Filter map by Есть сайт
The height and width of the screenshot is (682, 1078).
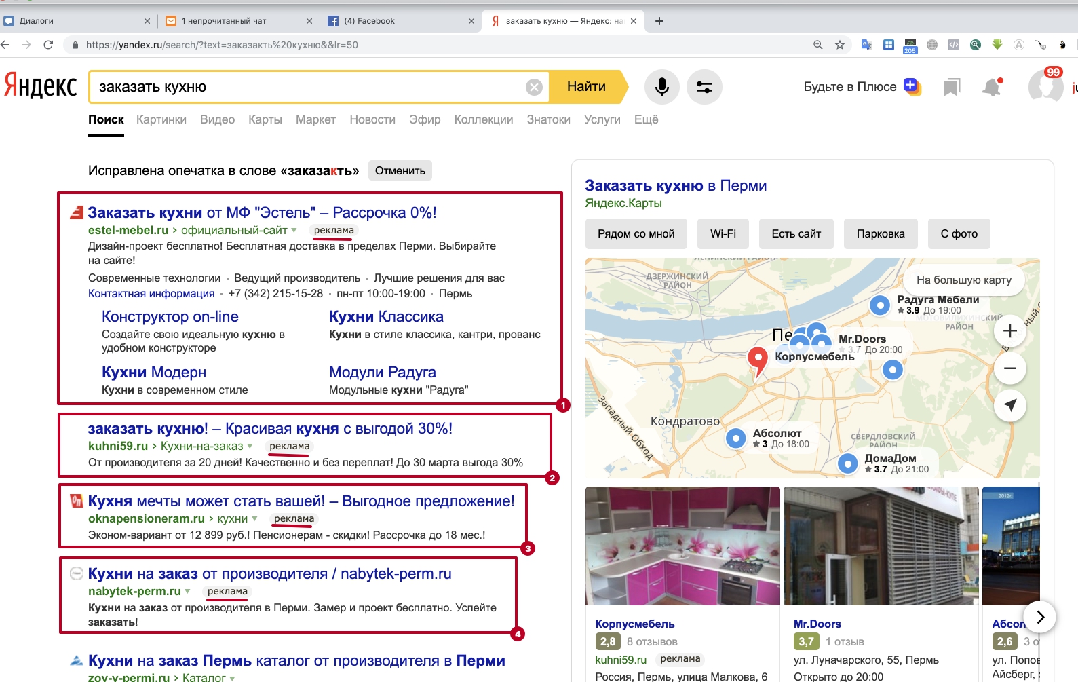[x=796, y=233]
